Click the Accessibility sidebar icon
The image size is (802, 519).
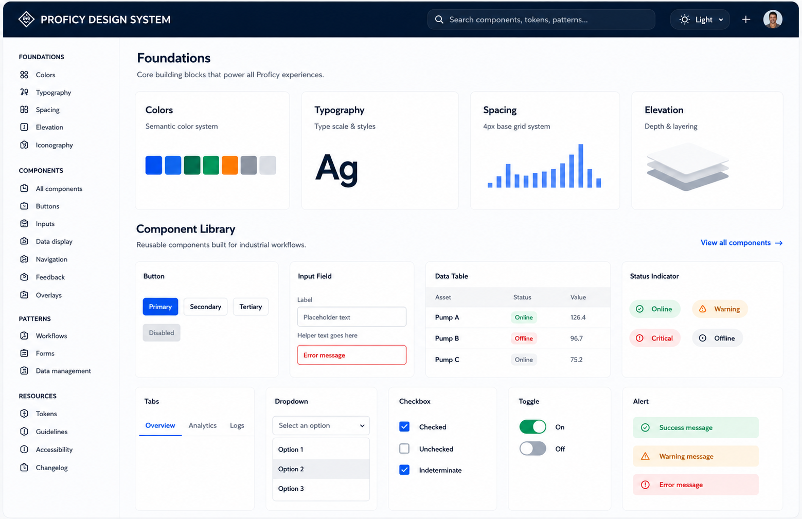24,449
